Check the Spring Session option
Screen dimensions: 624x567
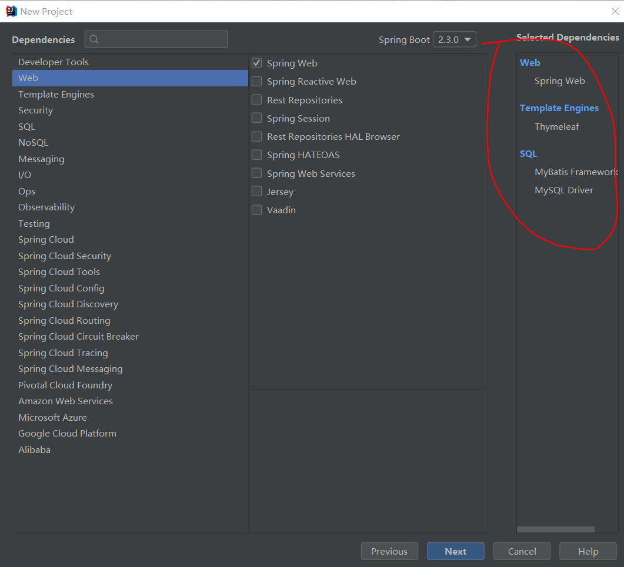pos(257,118)
